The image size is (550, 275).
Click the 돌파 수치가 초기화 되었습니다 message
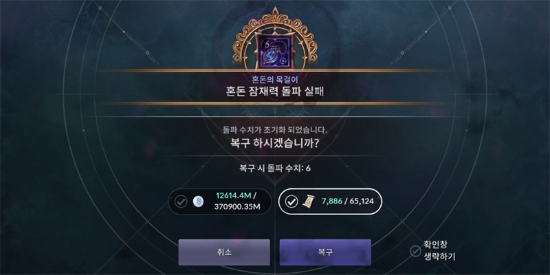275,130
